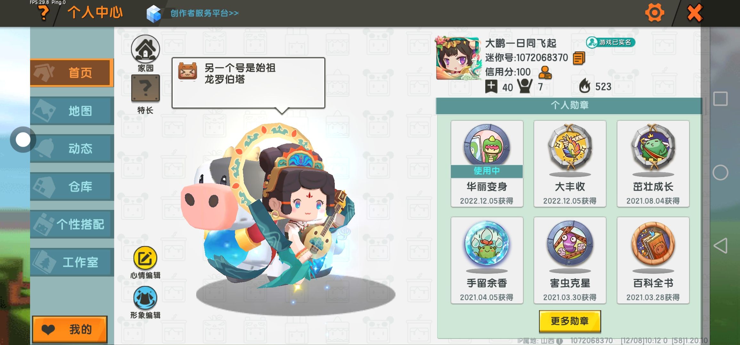
Task: Click the 我的 heart button
Action: 70,329
